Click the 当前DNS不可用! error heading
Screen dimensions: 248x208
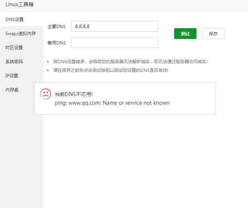pyautogui.click(x=74, y=94)
